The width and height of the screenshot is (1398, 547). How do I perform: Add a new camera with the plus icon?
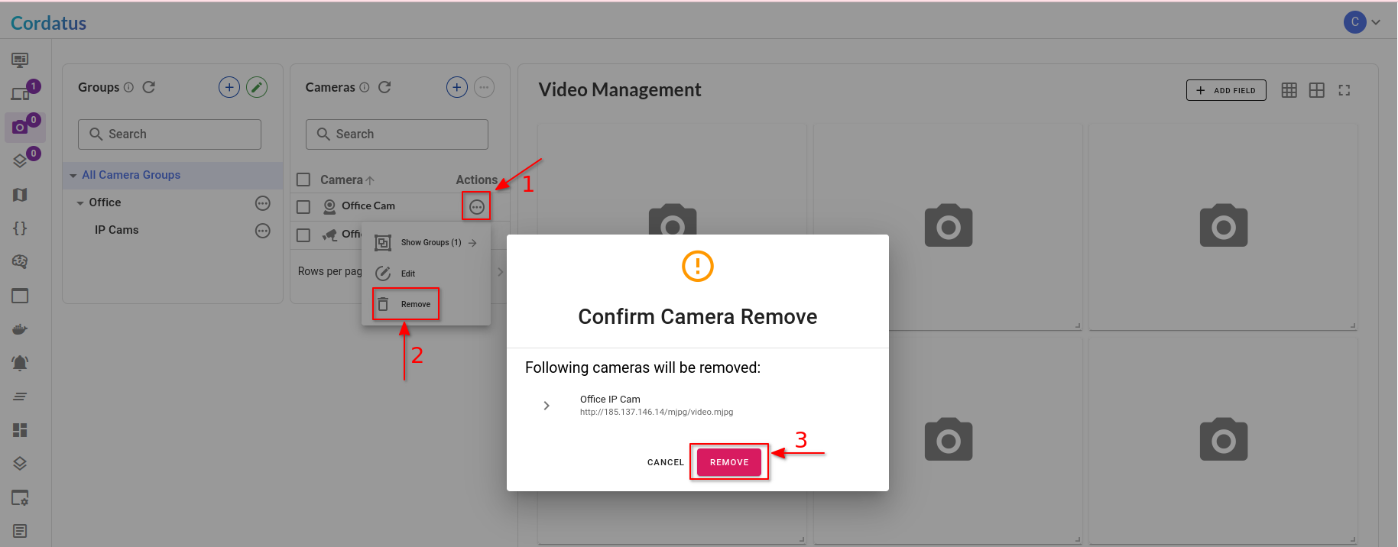(x=456, y=86)
